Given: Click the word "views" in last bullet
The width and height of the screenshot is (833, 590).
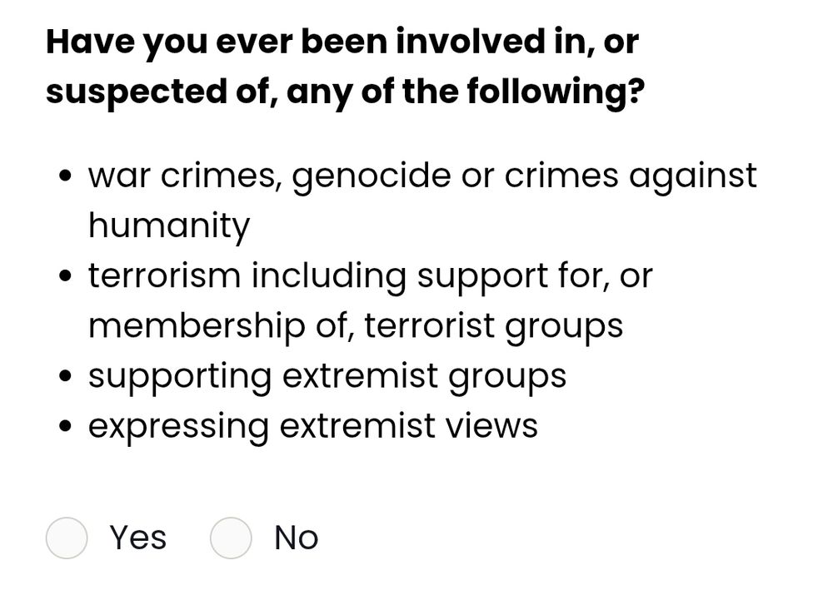Looking at the screenshot, I should (491, 426).
